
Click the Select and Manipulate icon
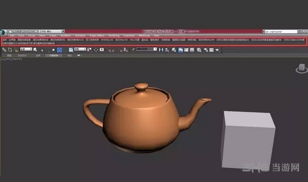point(96,50)
